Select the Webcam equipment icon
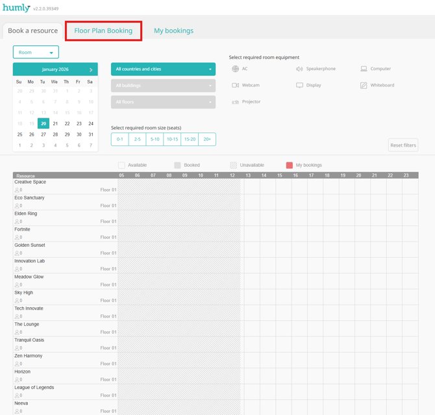435x415 pixels. click(235, 85)
